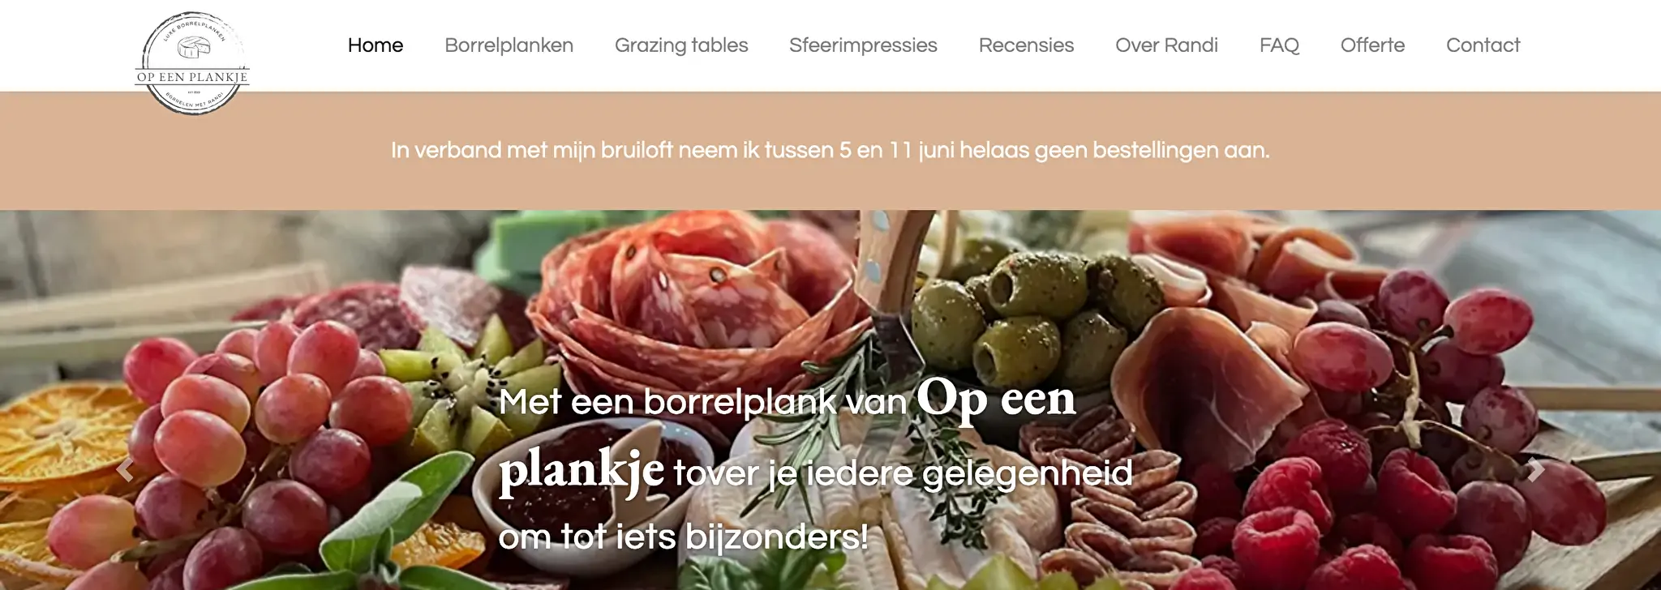The height and width of the screenshot is (590, 1661).
Task: Navigate to Grazing tables
Action: (681, 45)
